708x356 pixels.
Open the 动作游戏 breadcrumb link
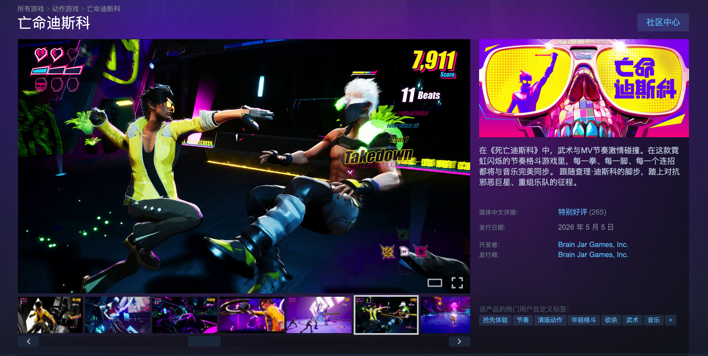65,9
